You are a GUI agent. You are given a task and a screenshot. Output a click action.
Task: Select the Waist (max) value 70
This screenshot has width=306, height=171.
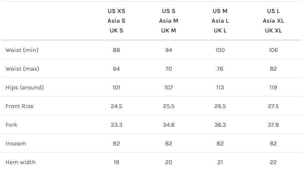point(169,69)
